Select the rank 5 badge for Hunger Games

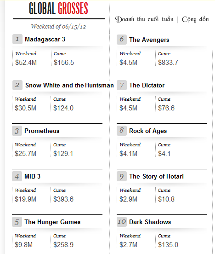(17, 222)
